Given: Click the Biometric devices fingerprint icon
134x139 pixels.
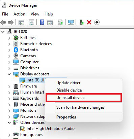Looking at the screenshot, I should [x=16, y=44].
